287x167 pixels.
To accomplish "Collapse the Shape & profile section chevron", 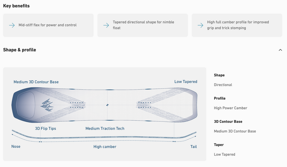I will click(280, 50).
